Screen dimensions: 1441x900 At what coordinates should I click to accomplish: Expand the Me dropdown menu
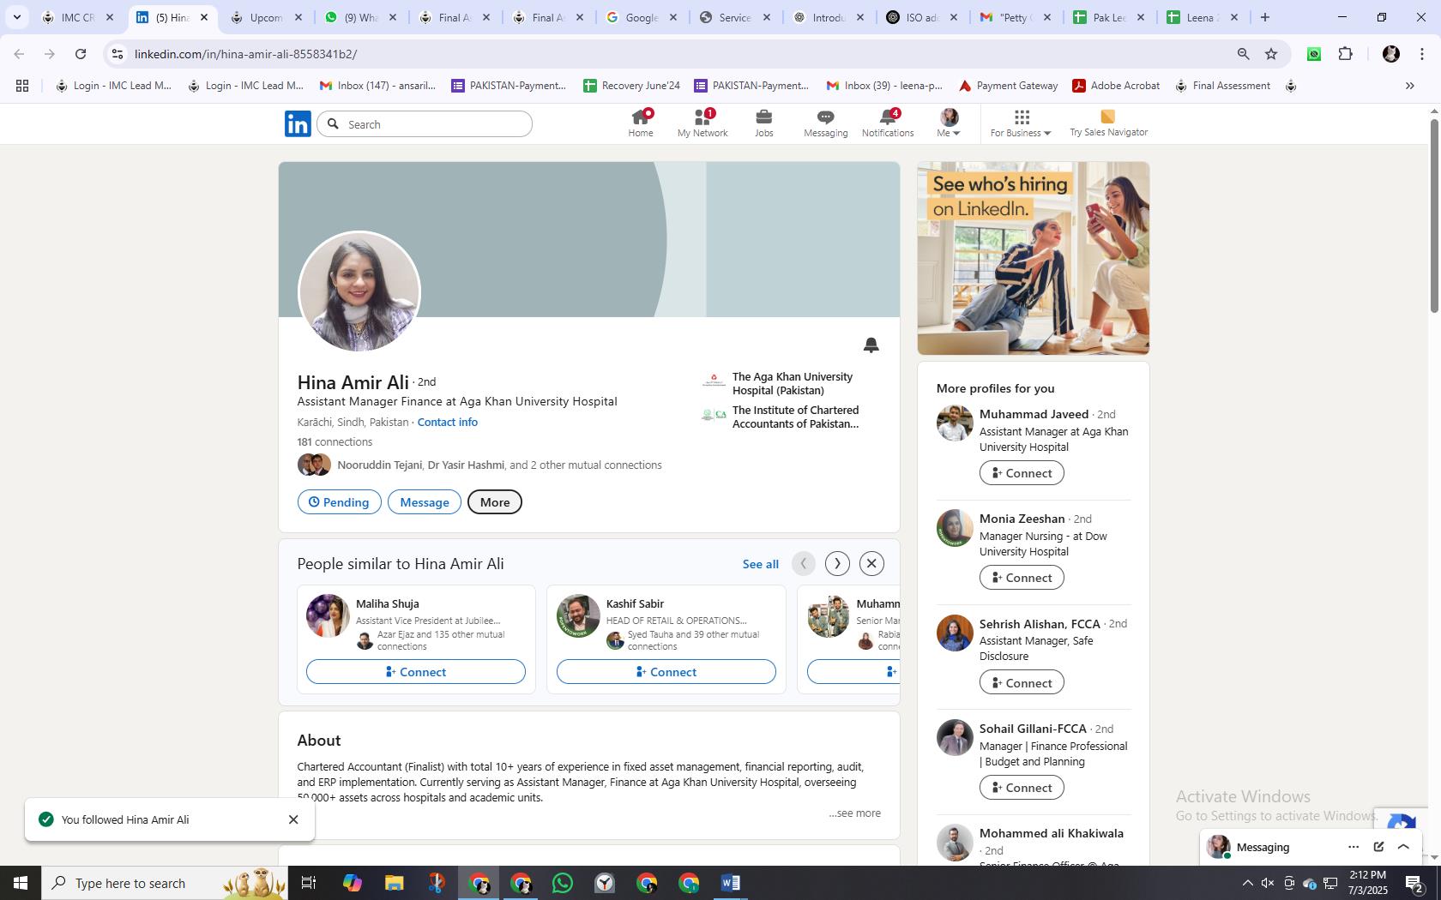click(x=949, y=123)
